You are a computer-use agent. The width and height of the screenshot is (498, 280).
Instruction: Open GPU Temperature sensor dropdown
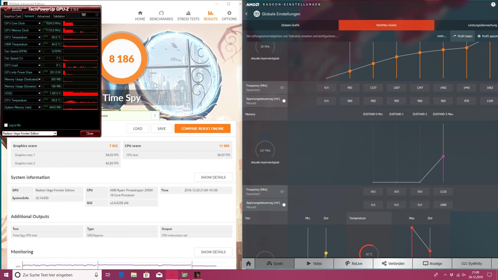(x=39, y=37)
